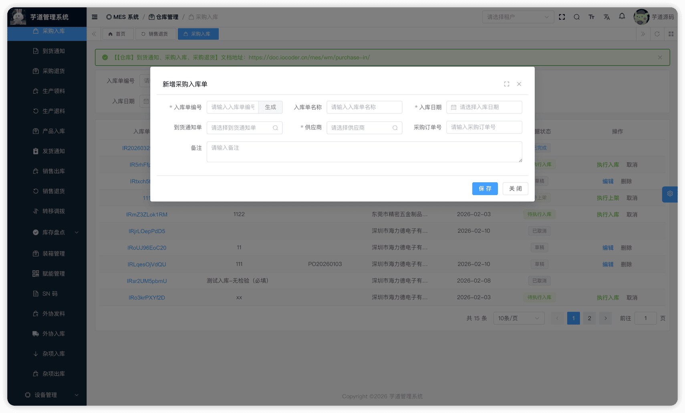
Task: Switch interface language via the 文A icon
Action: tap(606, 17)
